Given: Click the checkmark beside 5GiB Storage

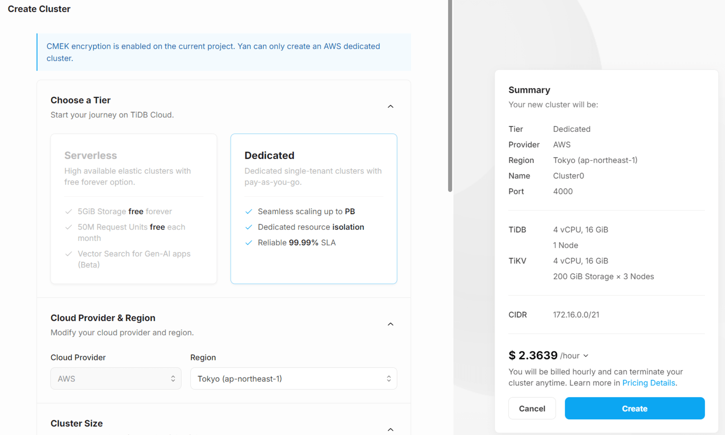Looking at the screenshot, I should pyautogui.click(x=69, y=211).
